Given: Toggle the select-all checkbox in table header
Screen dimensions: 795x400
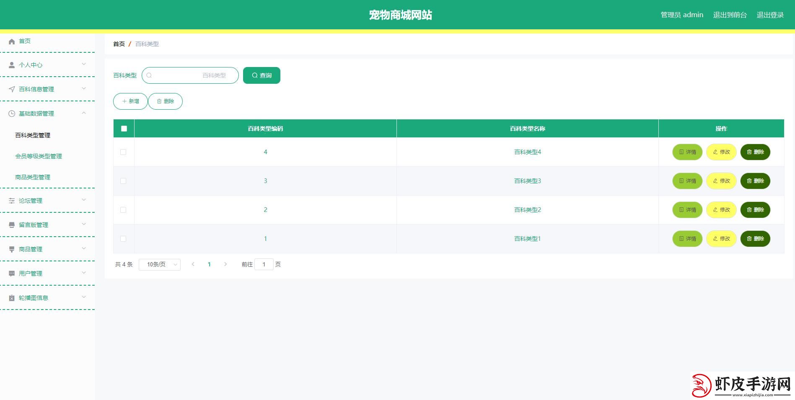Looking at the screenshot, I should click(x=124, y=129).
